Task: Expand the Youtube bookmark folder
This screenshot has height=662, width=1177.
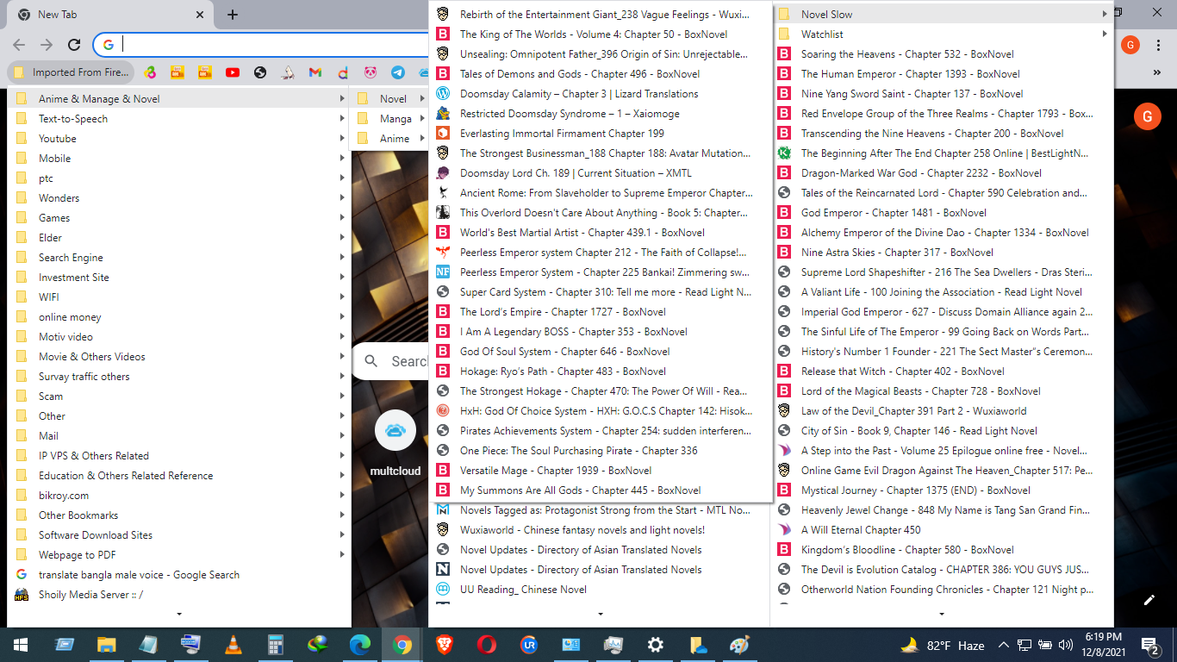Action: point(179,139)
